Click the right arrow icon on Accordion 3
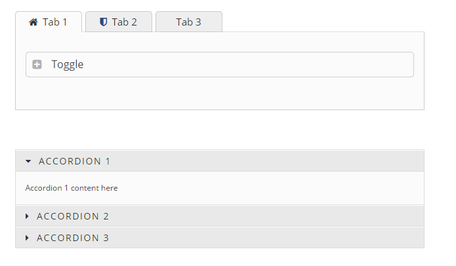 [27, 238]
